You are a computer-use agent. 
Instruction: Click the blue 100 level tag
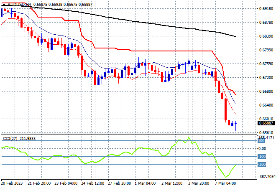(261, 141)
